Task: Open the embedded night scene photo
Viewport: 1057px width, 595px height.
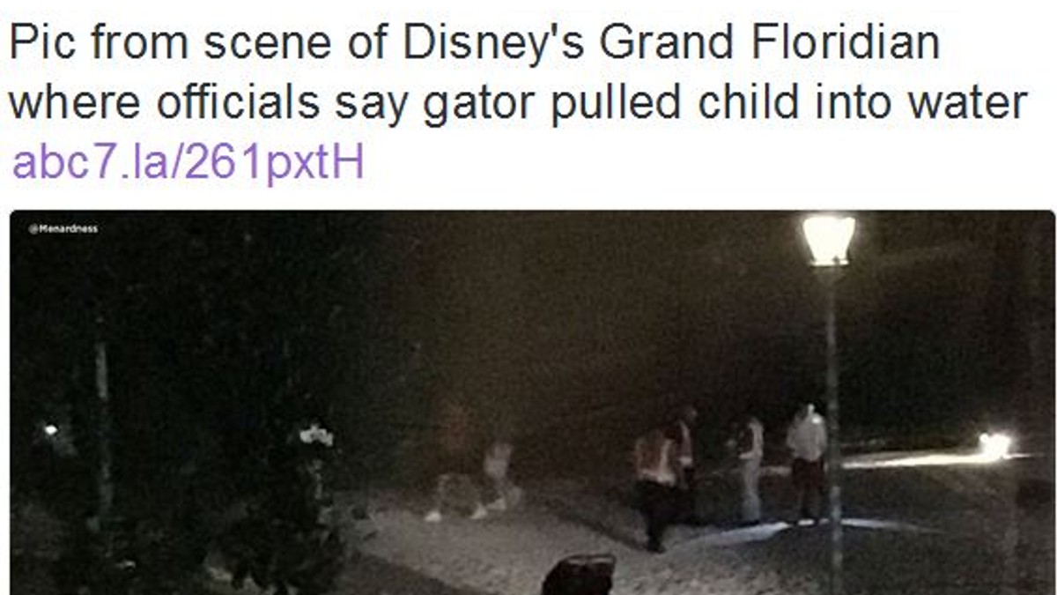Action: 532,403
